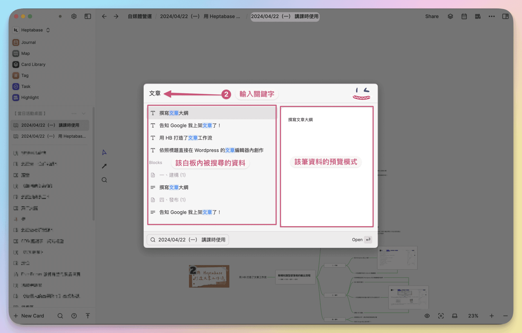
Task: Click the Open button in search dialog
Action: point(362,240)
